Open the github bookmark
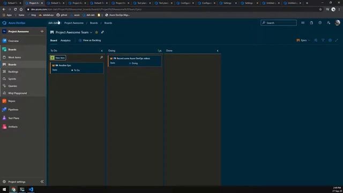The width and height of the screenshot is (343, 193). (62, 15)
